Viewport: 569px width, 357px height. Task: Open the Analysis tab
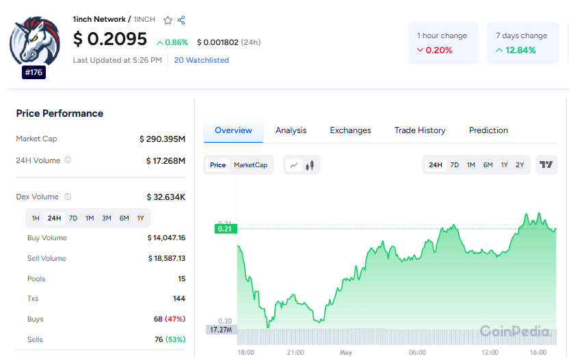[291, 130]
